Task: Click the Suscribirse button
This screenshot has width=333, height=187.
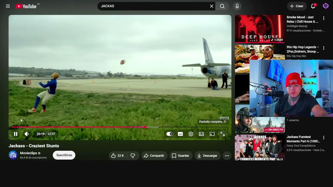Action: tap(64, 155)
